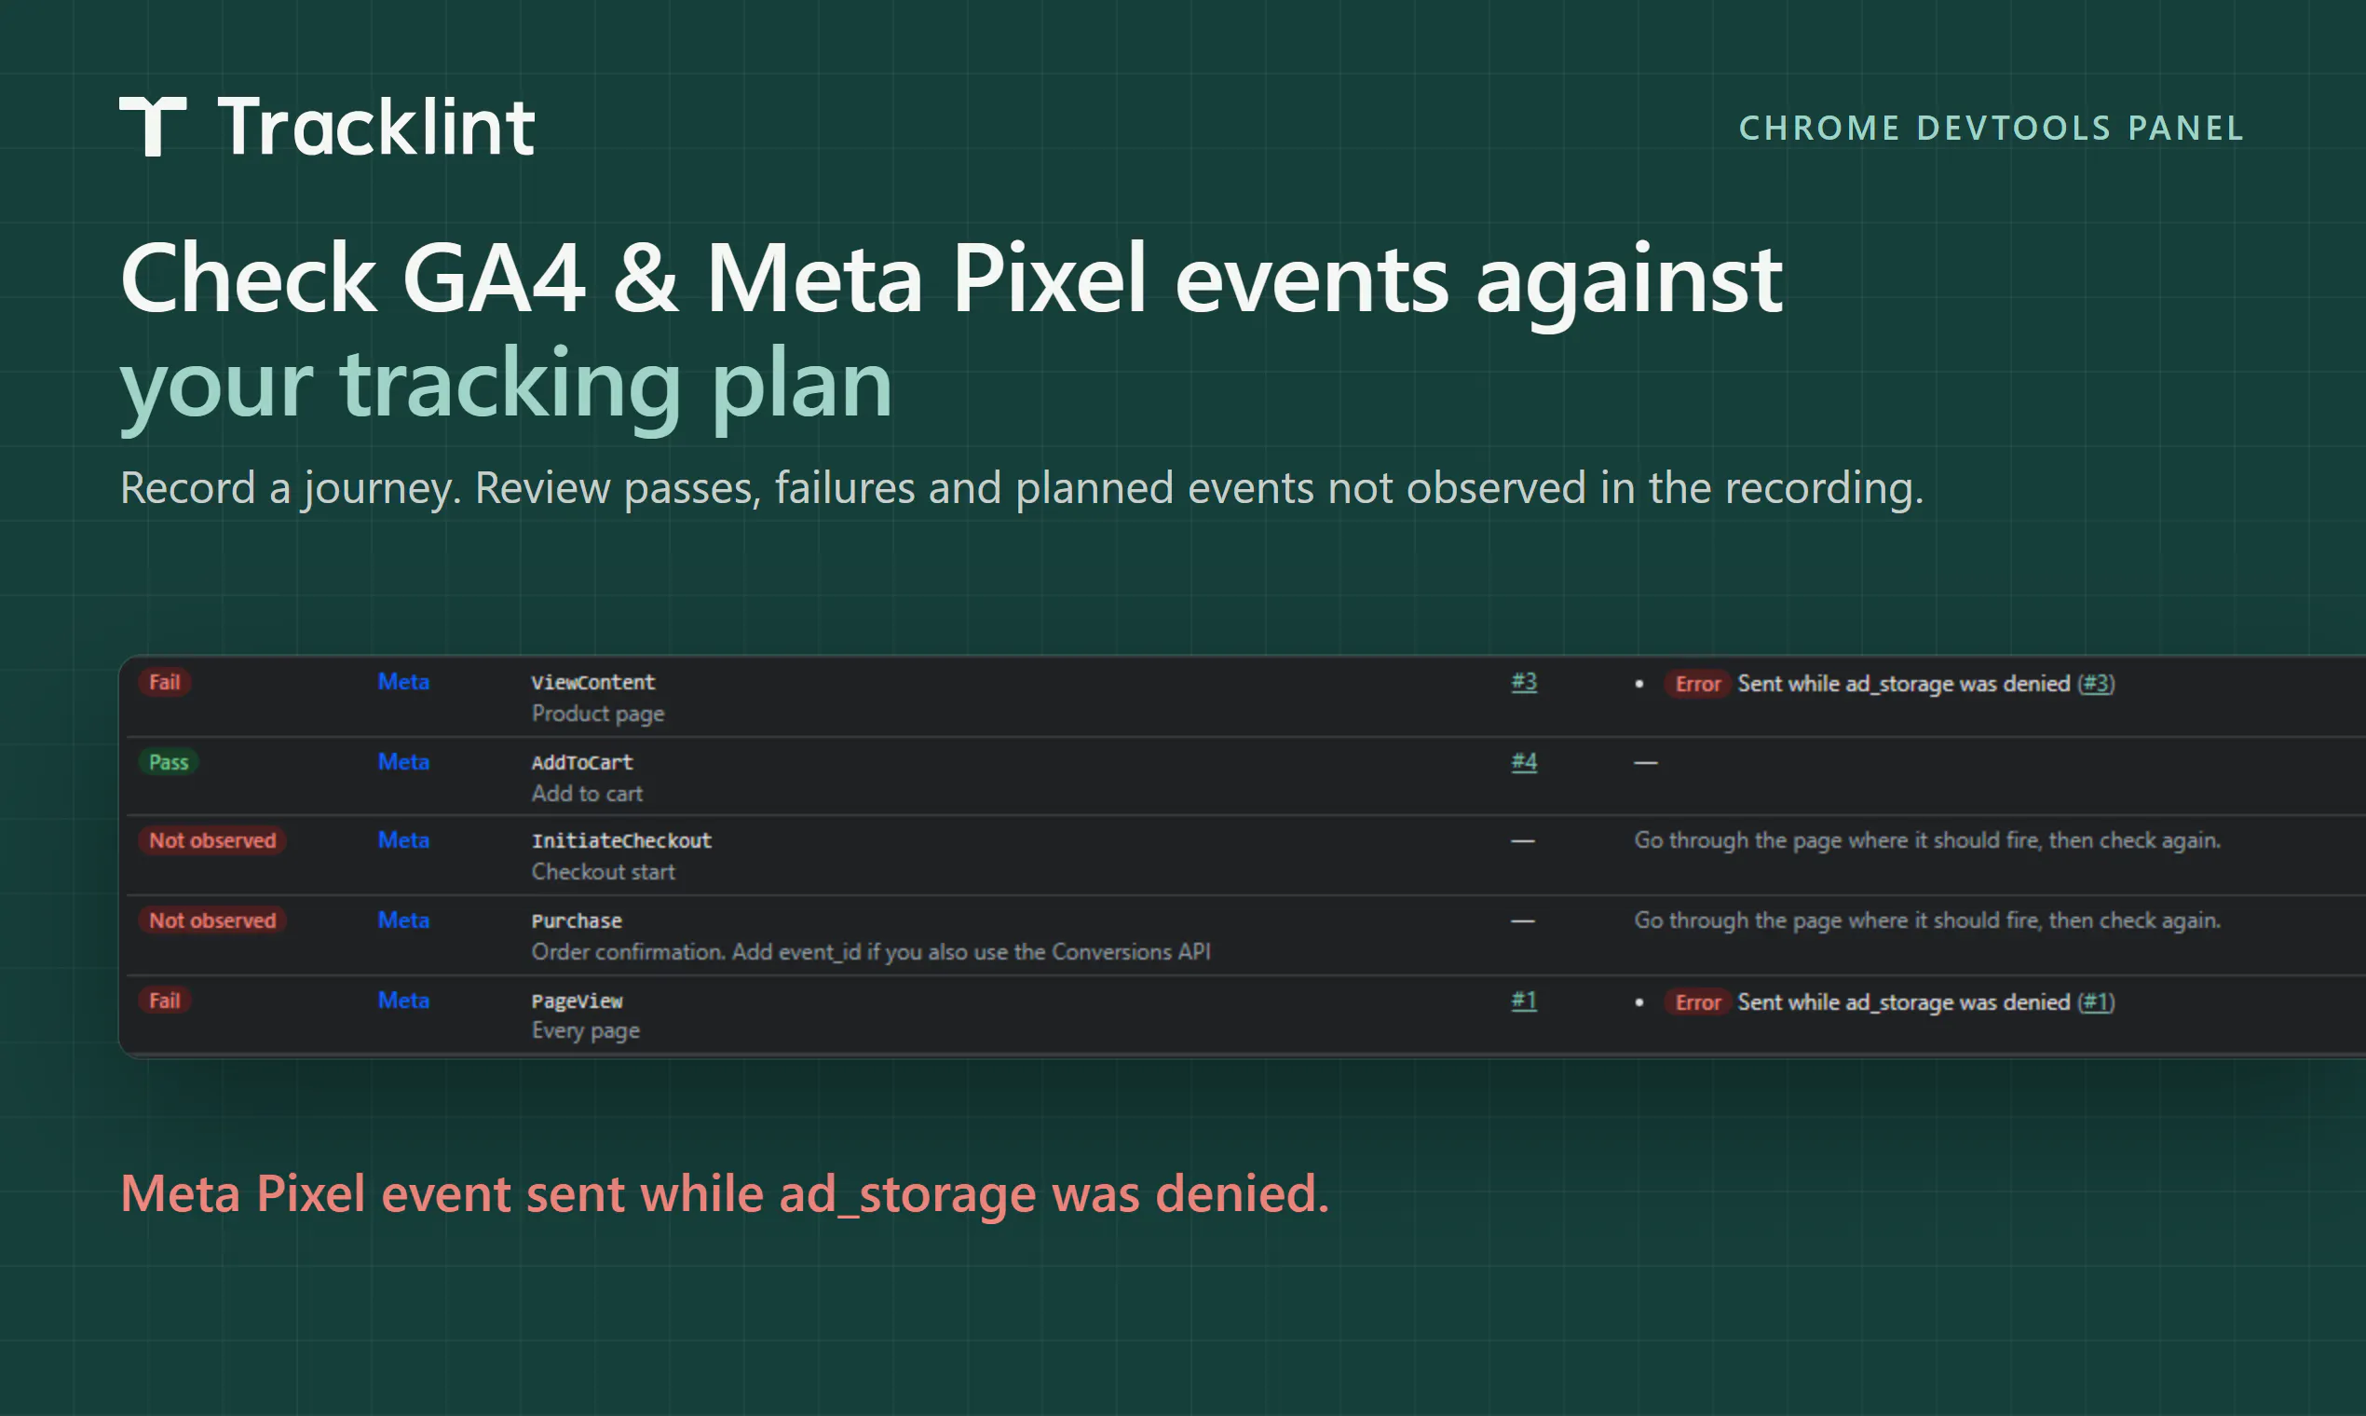This screenshot has width=2366, height=1416.
Task: Click the Fail badge on PageView row
Action: (x=164, y=1001)
